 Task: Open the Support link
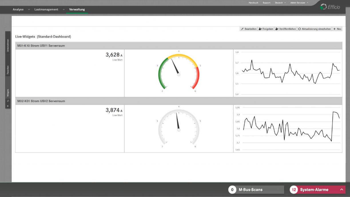point(267,3)
